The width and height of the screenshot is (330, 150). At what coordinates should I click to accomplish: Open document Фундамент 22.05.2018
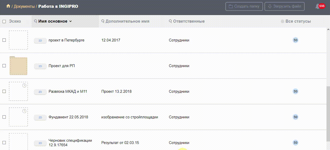[x=68, y=117]
